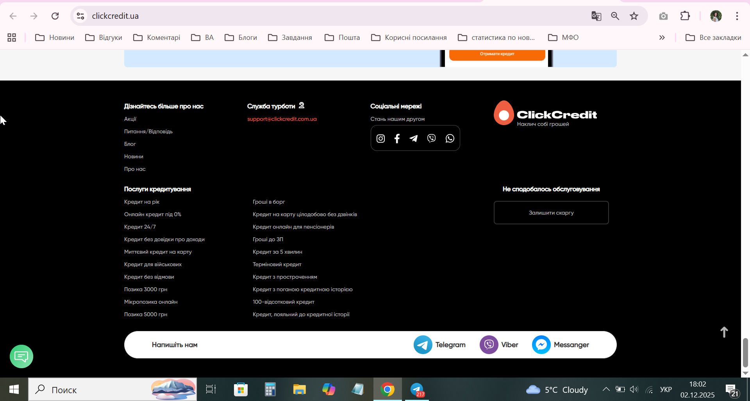The image size is (750, 401).
Task: Open the Chrome three-dot menu
Action: pyautogui.click(x=737, y=16)
